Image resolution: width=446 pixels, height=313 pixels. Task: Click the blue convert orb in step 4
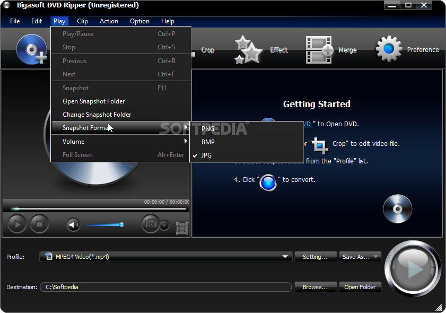268,182
